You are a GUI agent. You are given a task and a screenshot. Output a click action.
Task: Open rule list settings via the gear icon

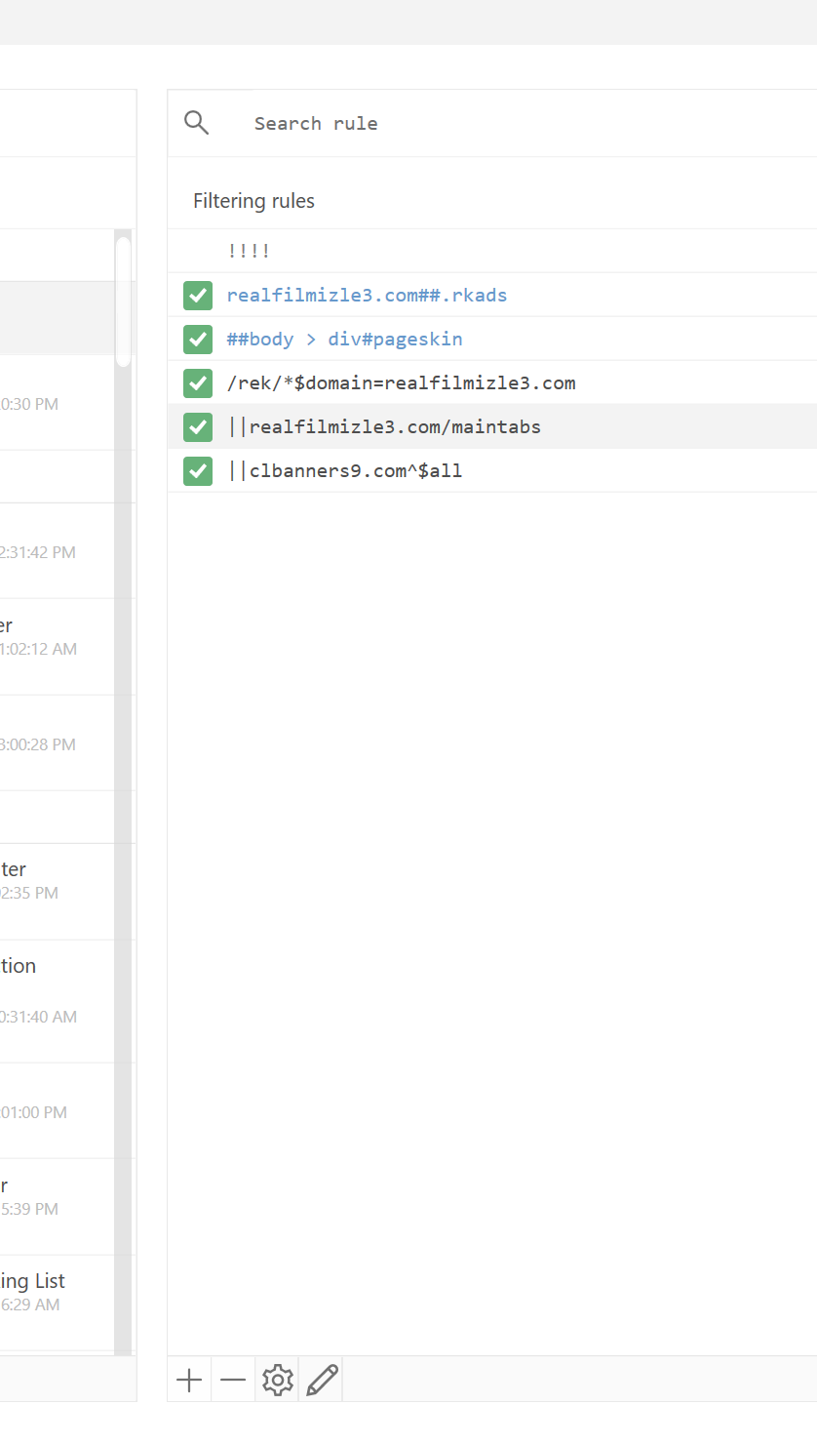pyautogui.click(x=277, y=1380)
